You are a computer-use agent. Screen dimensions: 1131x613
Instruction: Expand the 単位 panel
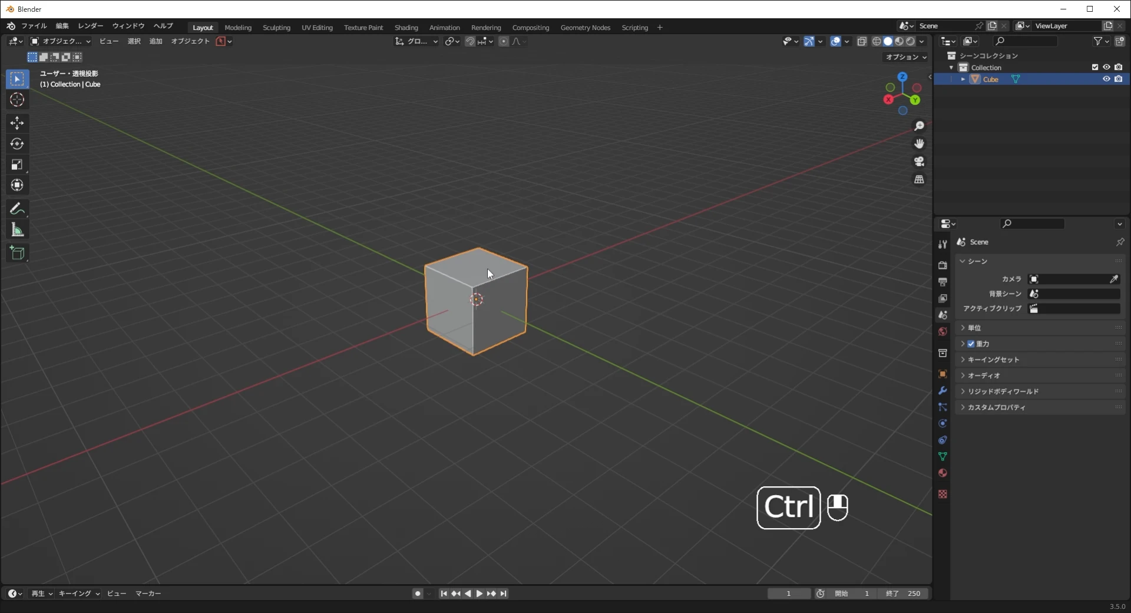pyautogui.click(x=1040, y=328)
